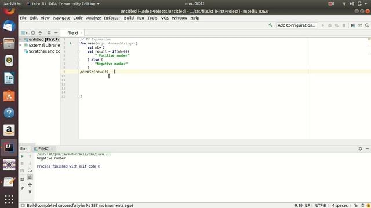Open the Amazon launcher in the dock
Image resolution: width=371 pixels, height=208 pixels.
pyautogui.click(x=9, y=131)
